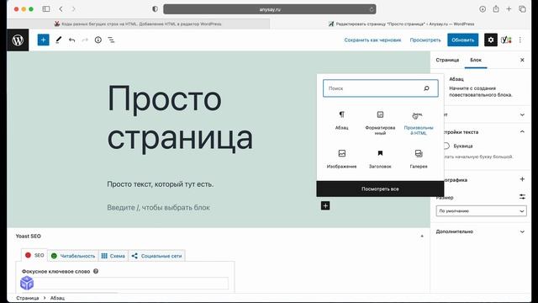This screenshot has height=303, width=538.
Task: Click the paragraph Просто текст, который тут есть
Action: 161,184
